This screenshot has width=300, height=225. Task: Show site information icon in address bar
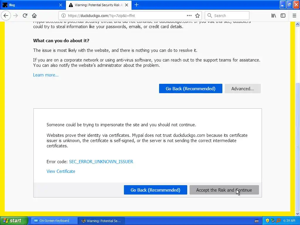point(64,16)
